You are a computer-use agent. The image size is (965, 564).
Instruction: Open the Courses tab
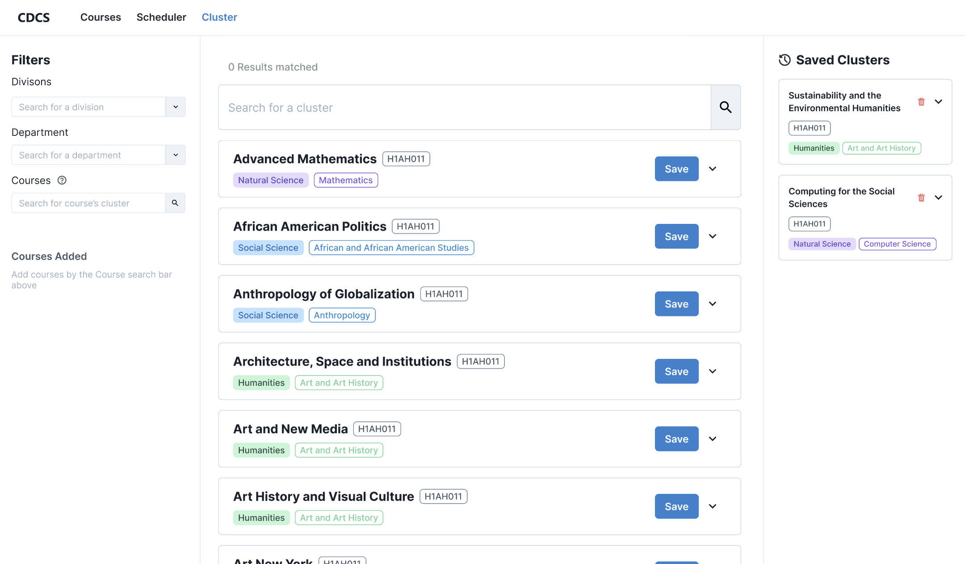(101, 17)
